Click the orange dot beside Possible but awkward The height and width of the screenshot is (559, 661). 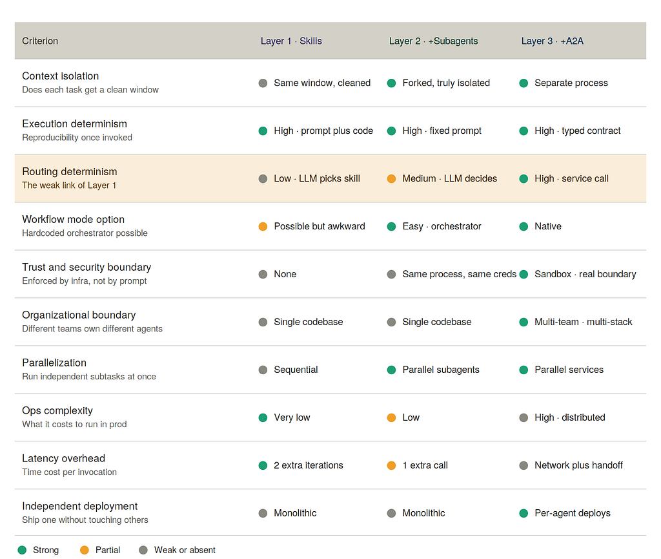click(263, 227)
